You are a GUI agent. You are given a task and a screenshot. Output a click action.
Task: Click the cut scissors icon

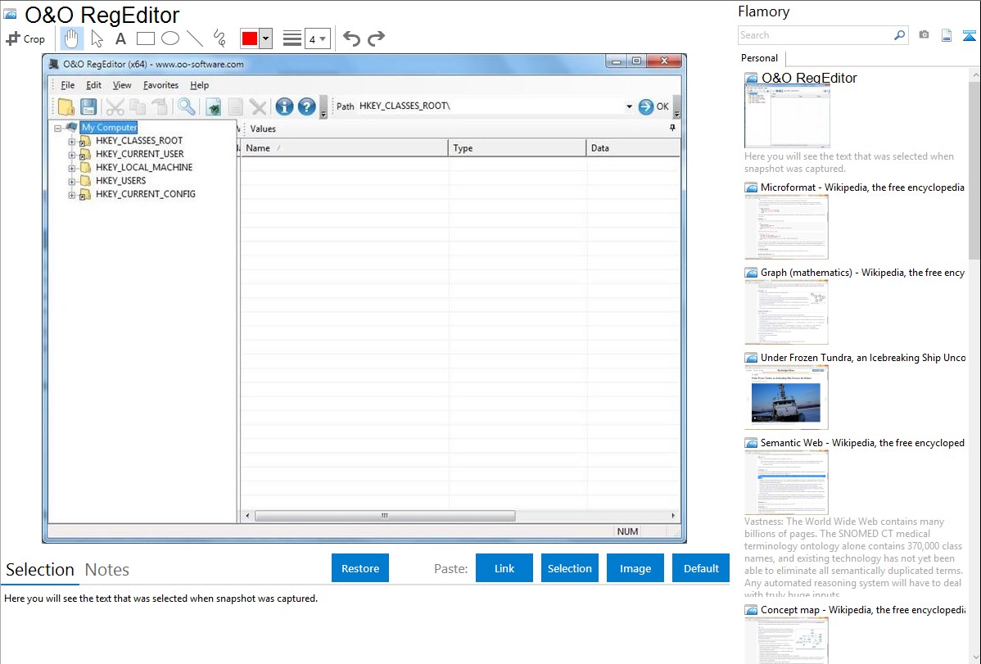[115, 107]
